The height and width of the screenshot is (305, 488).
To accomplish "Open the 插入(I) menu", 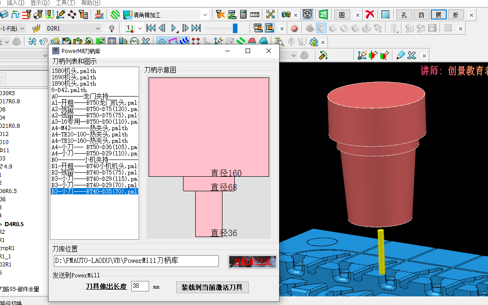I will [15, 3].
